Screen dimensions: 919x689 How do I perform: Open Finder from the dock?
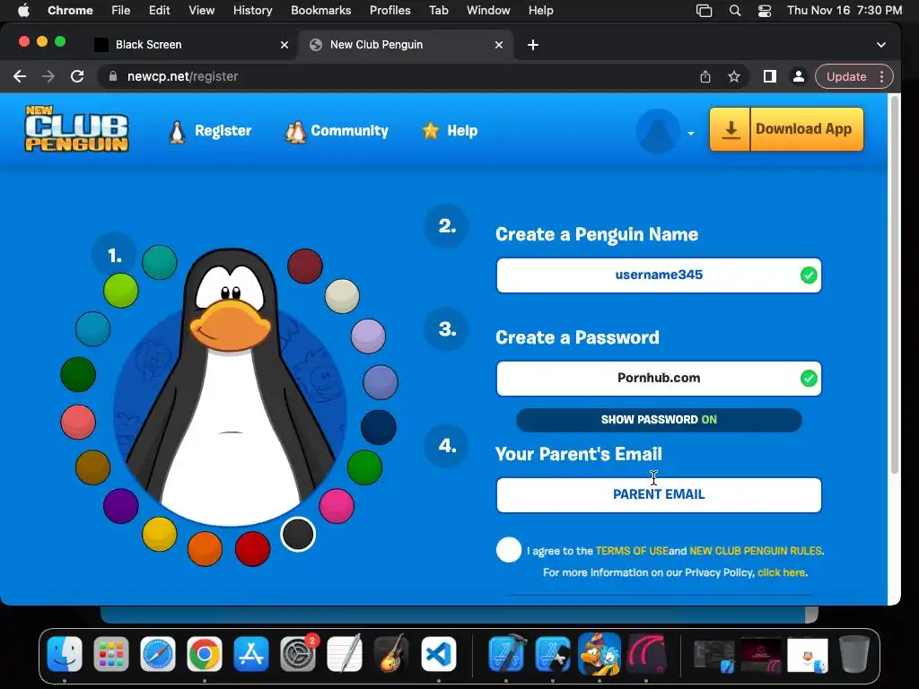tap(65, 654)
